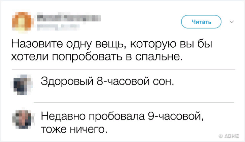
Task: Expand the chevron menu beside Читать
Action: tap(232, 22)
